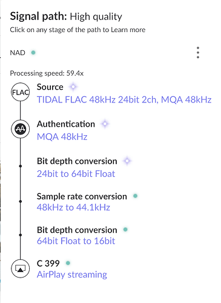Click the MQA 48kHz authentication link
The height and width of the screenshot is (303, 221).
[x=62, y=137]
